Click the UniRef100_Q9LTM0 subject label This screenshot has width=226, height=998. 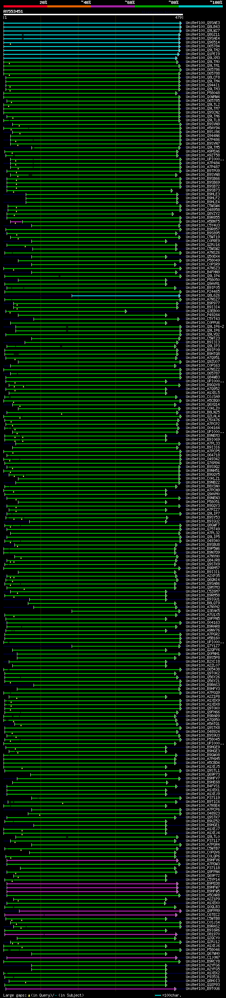coord(203,62)
